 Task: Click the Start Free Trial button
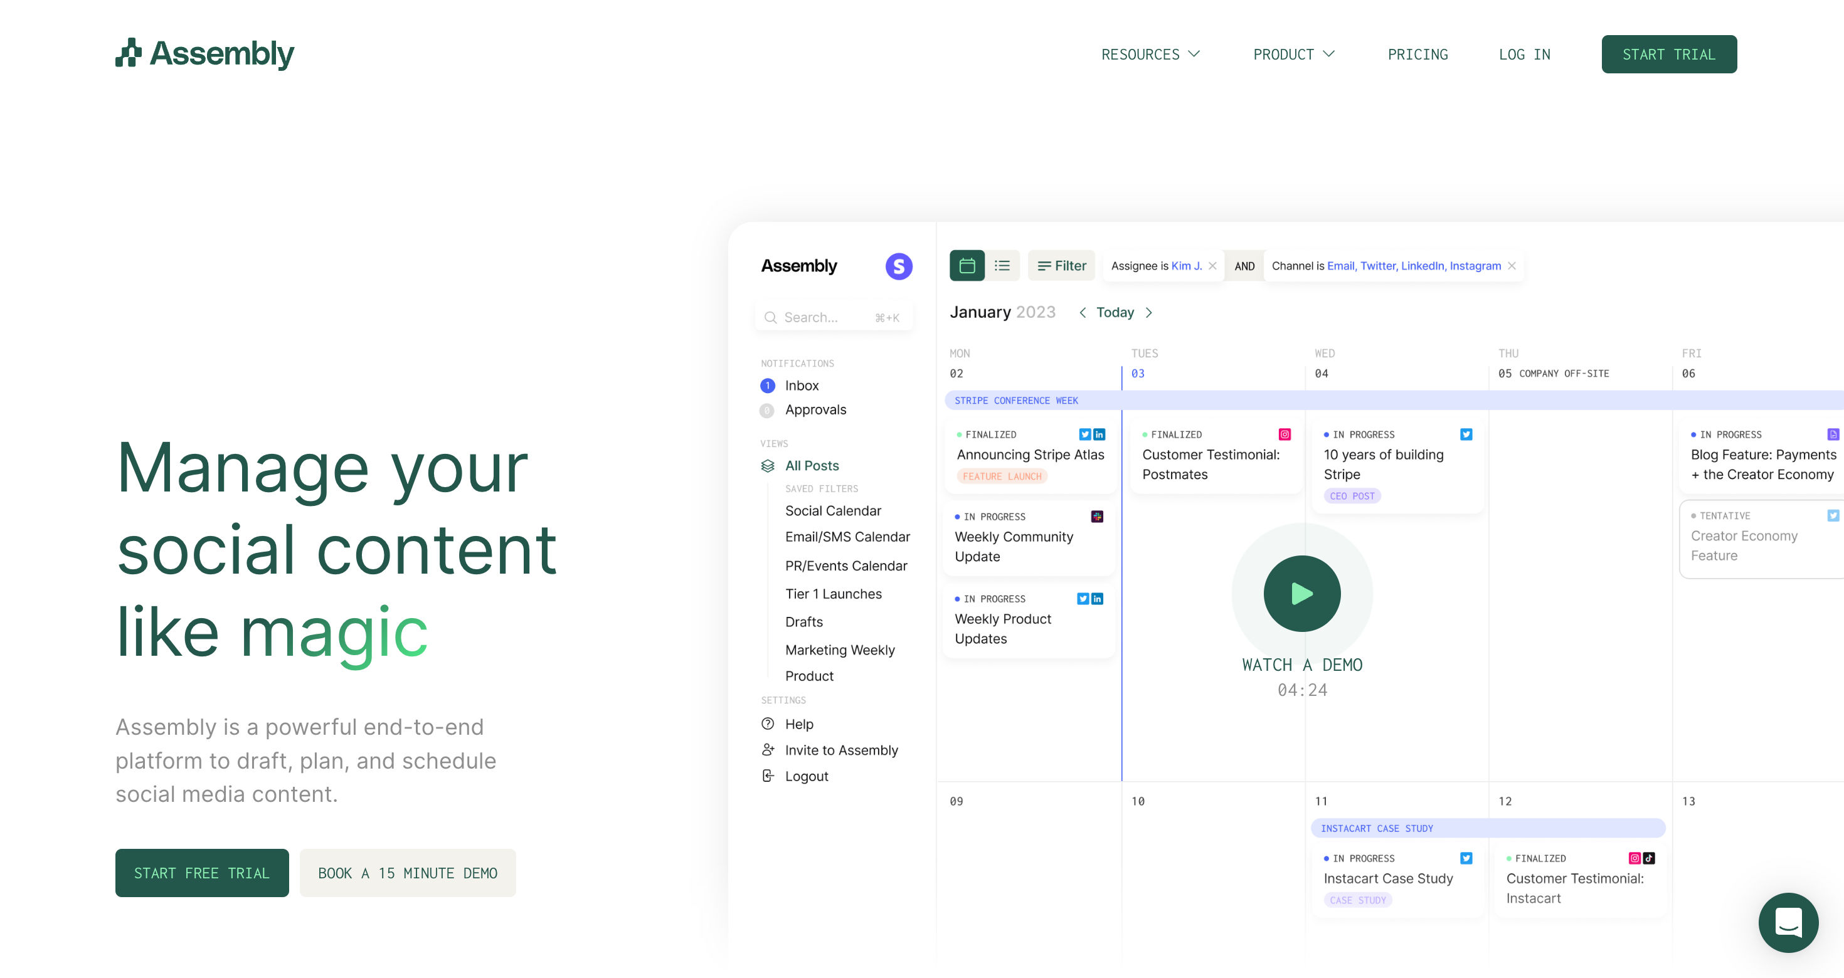[x=202, y=873]
